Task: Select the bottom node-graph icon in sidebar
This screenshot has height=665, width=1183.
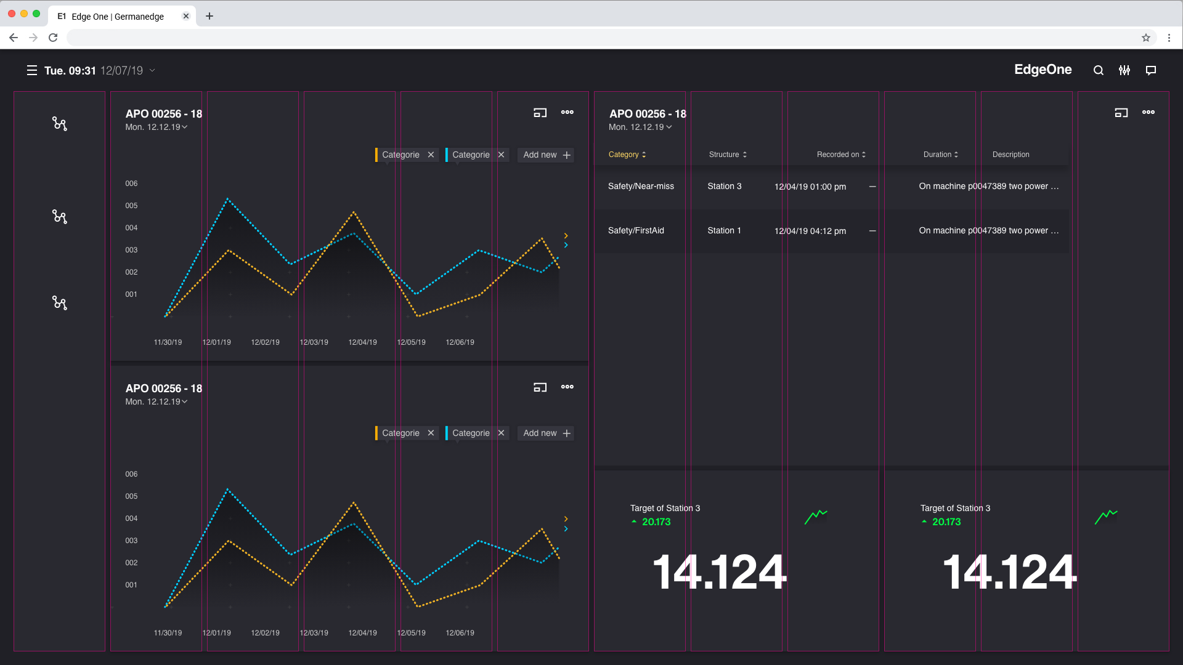Action: coord(59,303)
